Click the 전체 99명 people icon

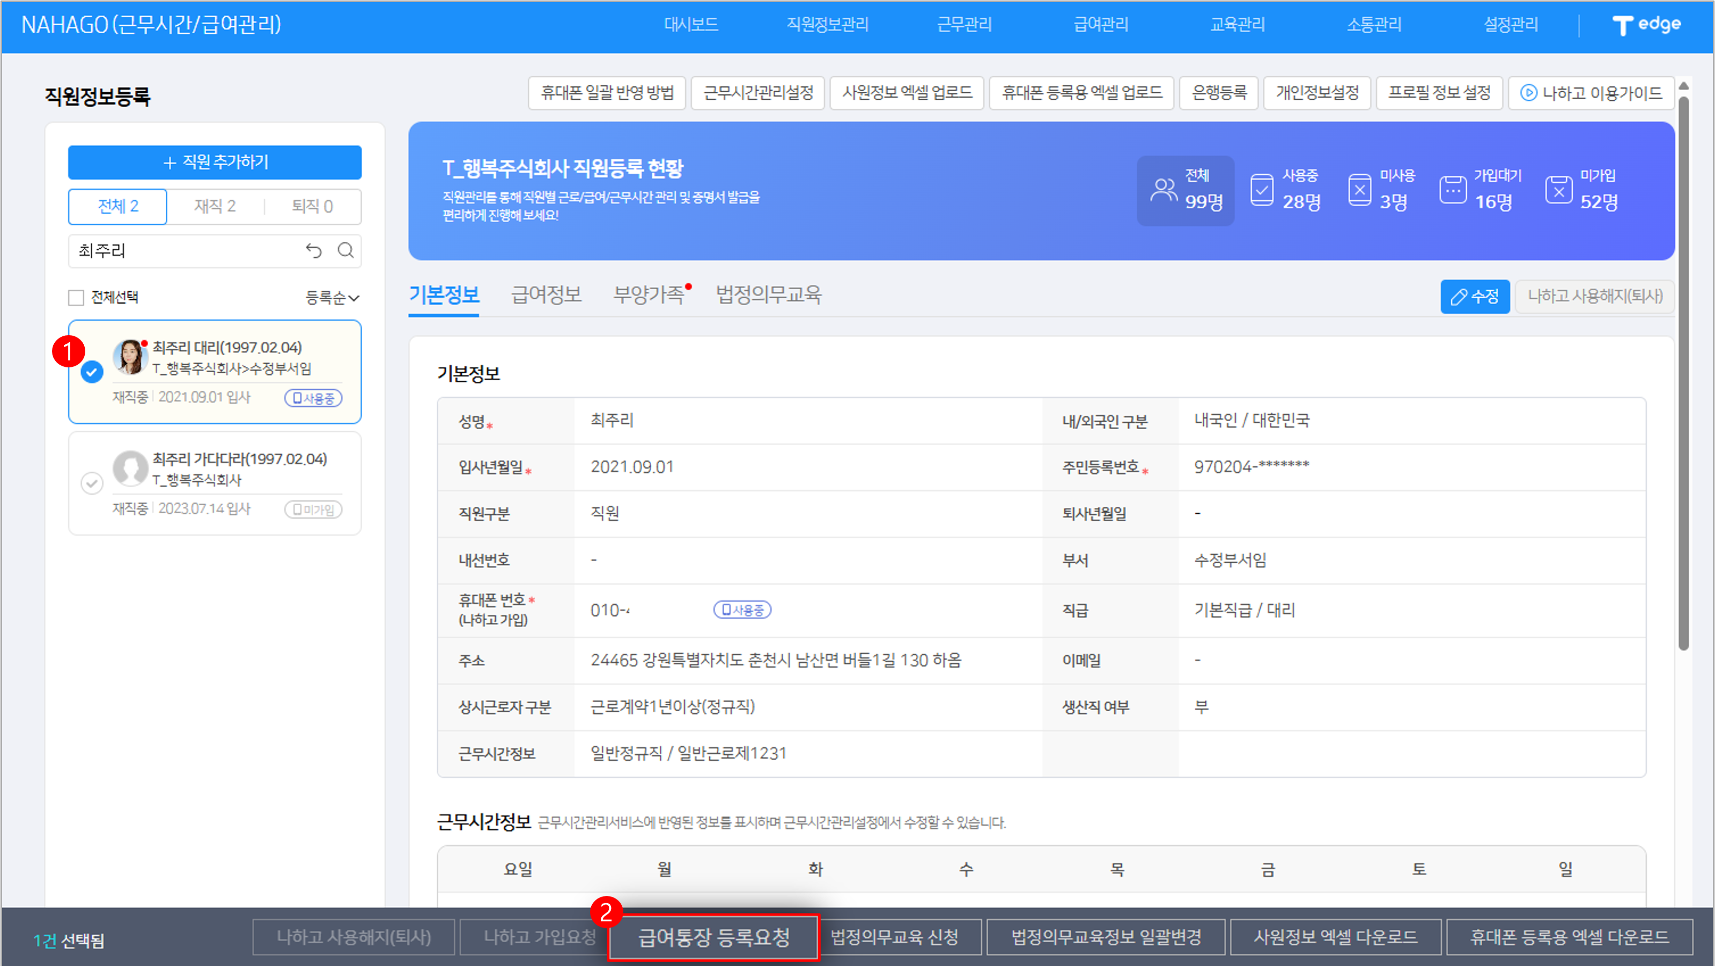pyautogui.click(x=1163, y=190)
